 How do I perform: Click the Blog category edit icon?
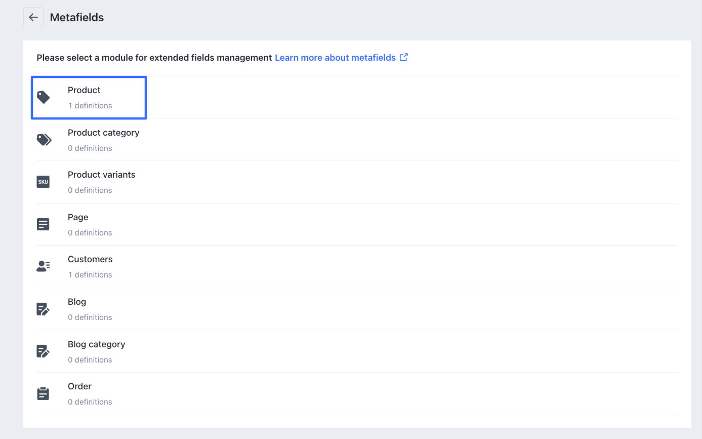pyautogui.click(x=44, y=351)
